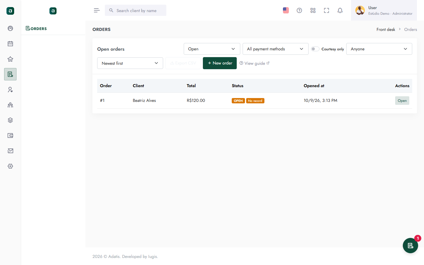Open the User profile menu
The height and width of the screenshot is (265, 424).
coord(384,10)
